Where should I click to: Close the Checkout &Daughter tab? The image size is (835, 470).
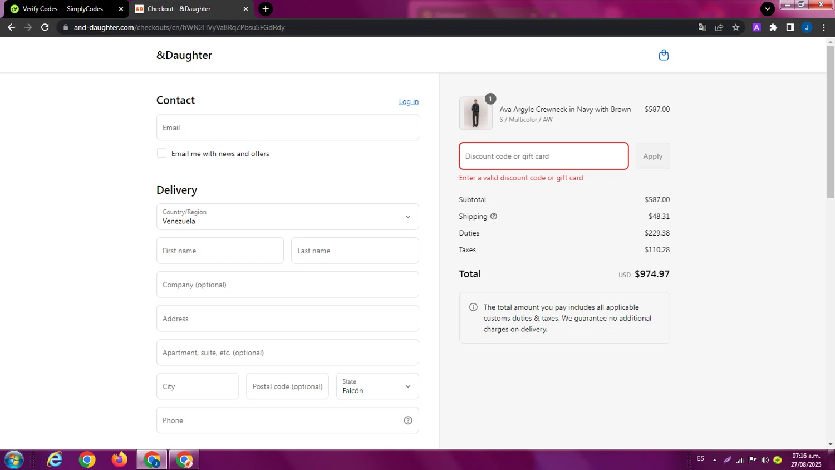pyautogui.click(x=245, y=9)
